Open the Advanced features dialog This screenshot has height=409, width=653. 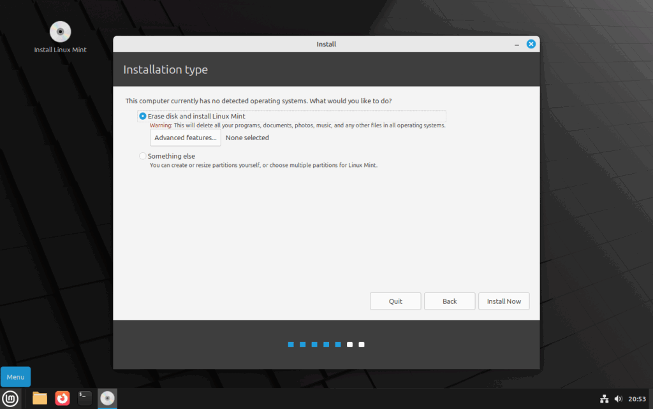pos(186,138)
